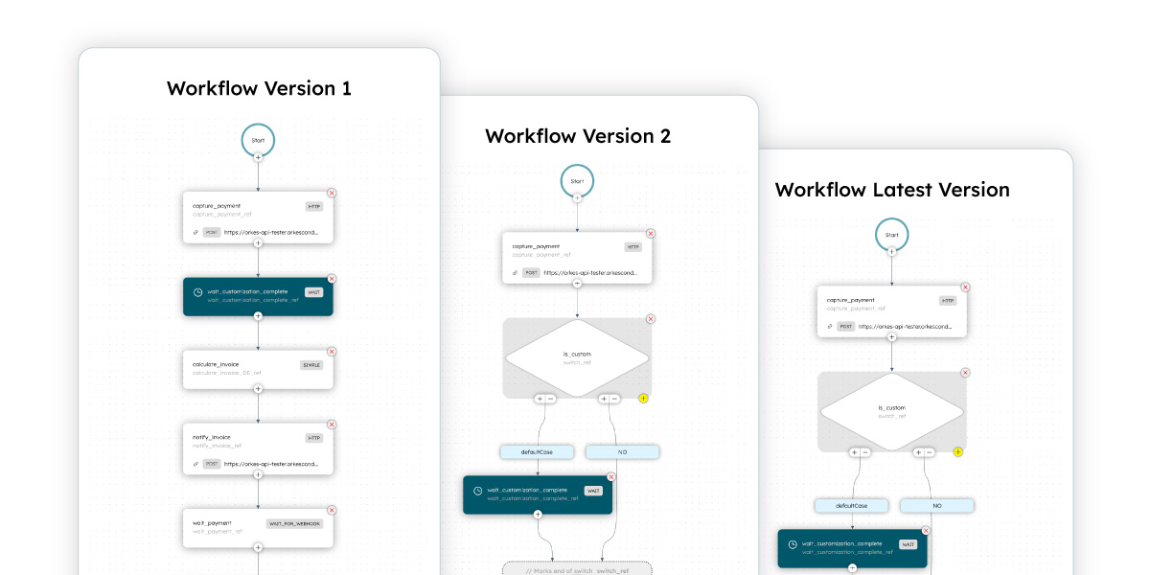Screen dimensions: 1150x575
Task: Click the link icon on the notify_invoice task
Action: click(196, 464)
